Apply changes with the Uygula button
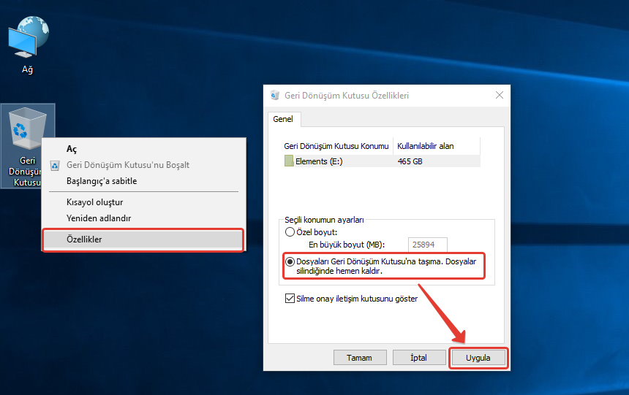This screenshot has height=395, width=629. (x=478, y=358)
